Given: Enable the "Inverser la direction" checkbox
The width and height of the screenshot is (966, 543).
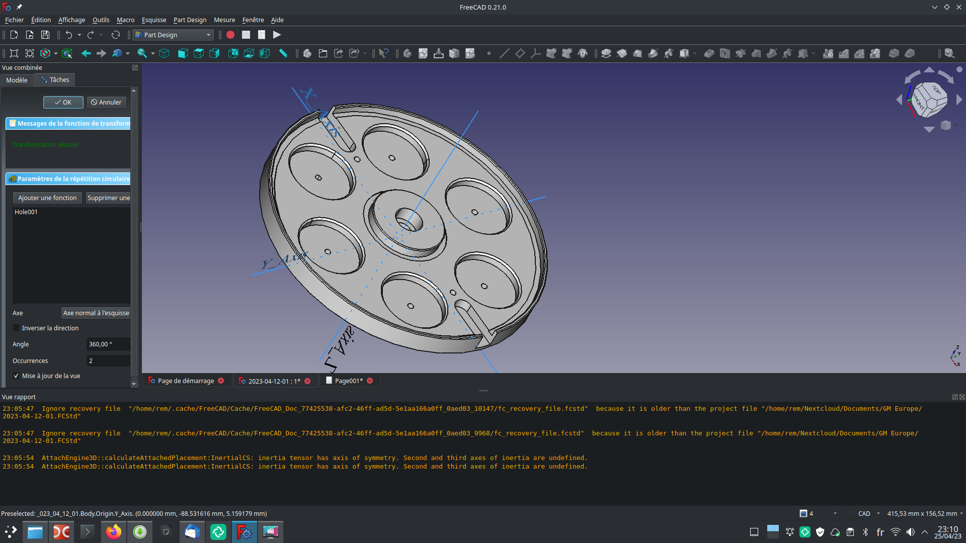Looking at the screenshot, I should [17, 328].
